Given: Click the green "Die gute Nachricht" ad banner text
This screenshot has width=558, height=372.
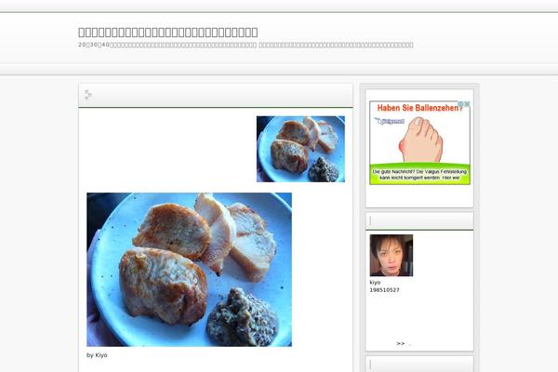Looking at the screenshot, I should tap(420, 175).
